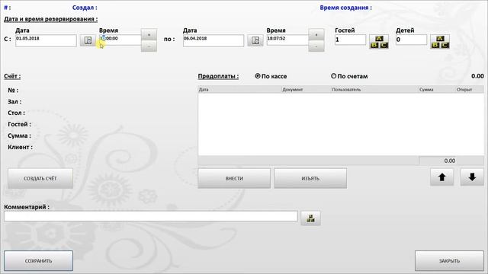Increase the start time
This screenshot has width=488, height=274.
click(x=149, y=34)
